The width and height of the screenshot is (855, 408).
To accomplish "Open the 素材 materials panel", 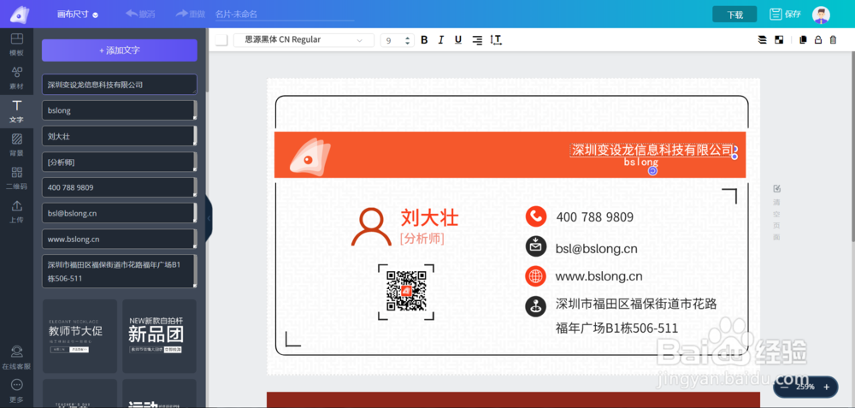I will coord(16,79).
